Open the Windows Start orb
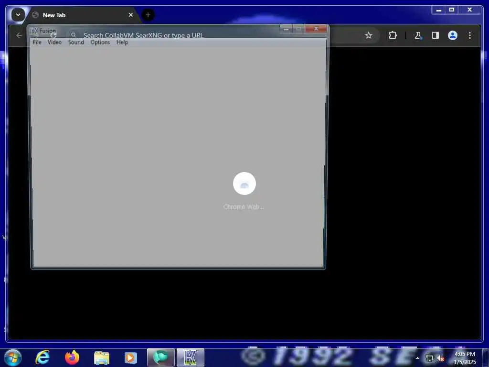489x367 pixels. [x=13, y=357]
